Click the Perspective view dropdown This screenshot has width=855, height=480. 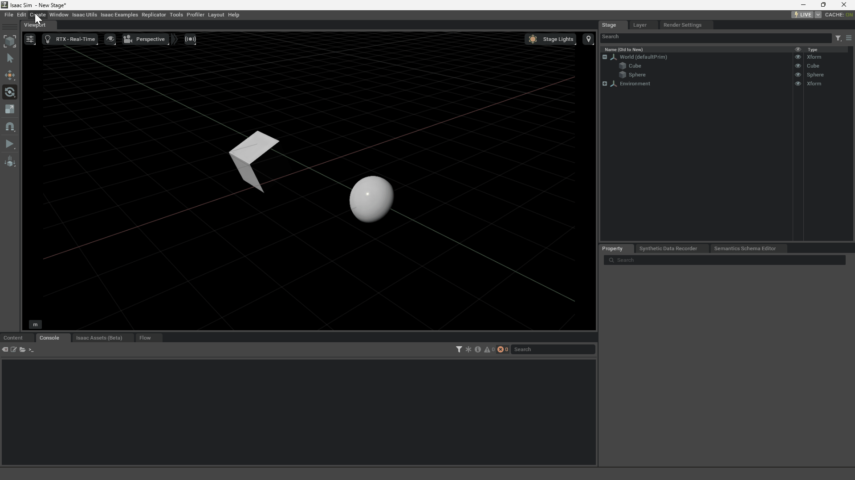click(150, 39)
